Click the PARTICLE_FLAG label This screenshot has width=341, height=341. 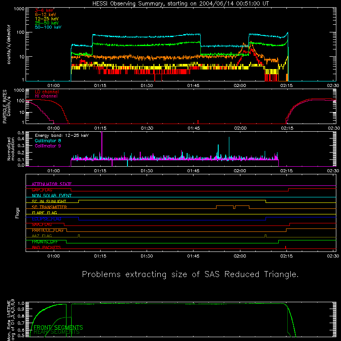point(48,230)
